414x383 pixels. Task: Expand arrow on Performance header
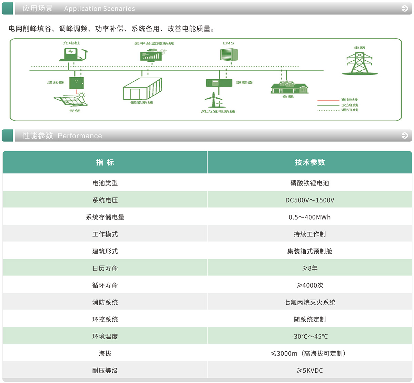click(x=405, y=136)
